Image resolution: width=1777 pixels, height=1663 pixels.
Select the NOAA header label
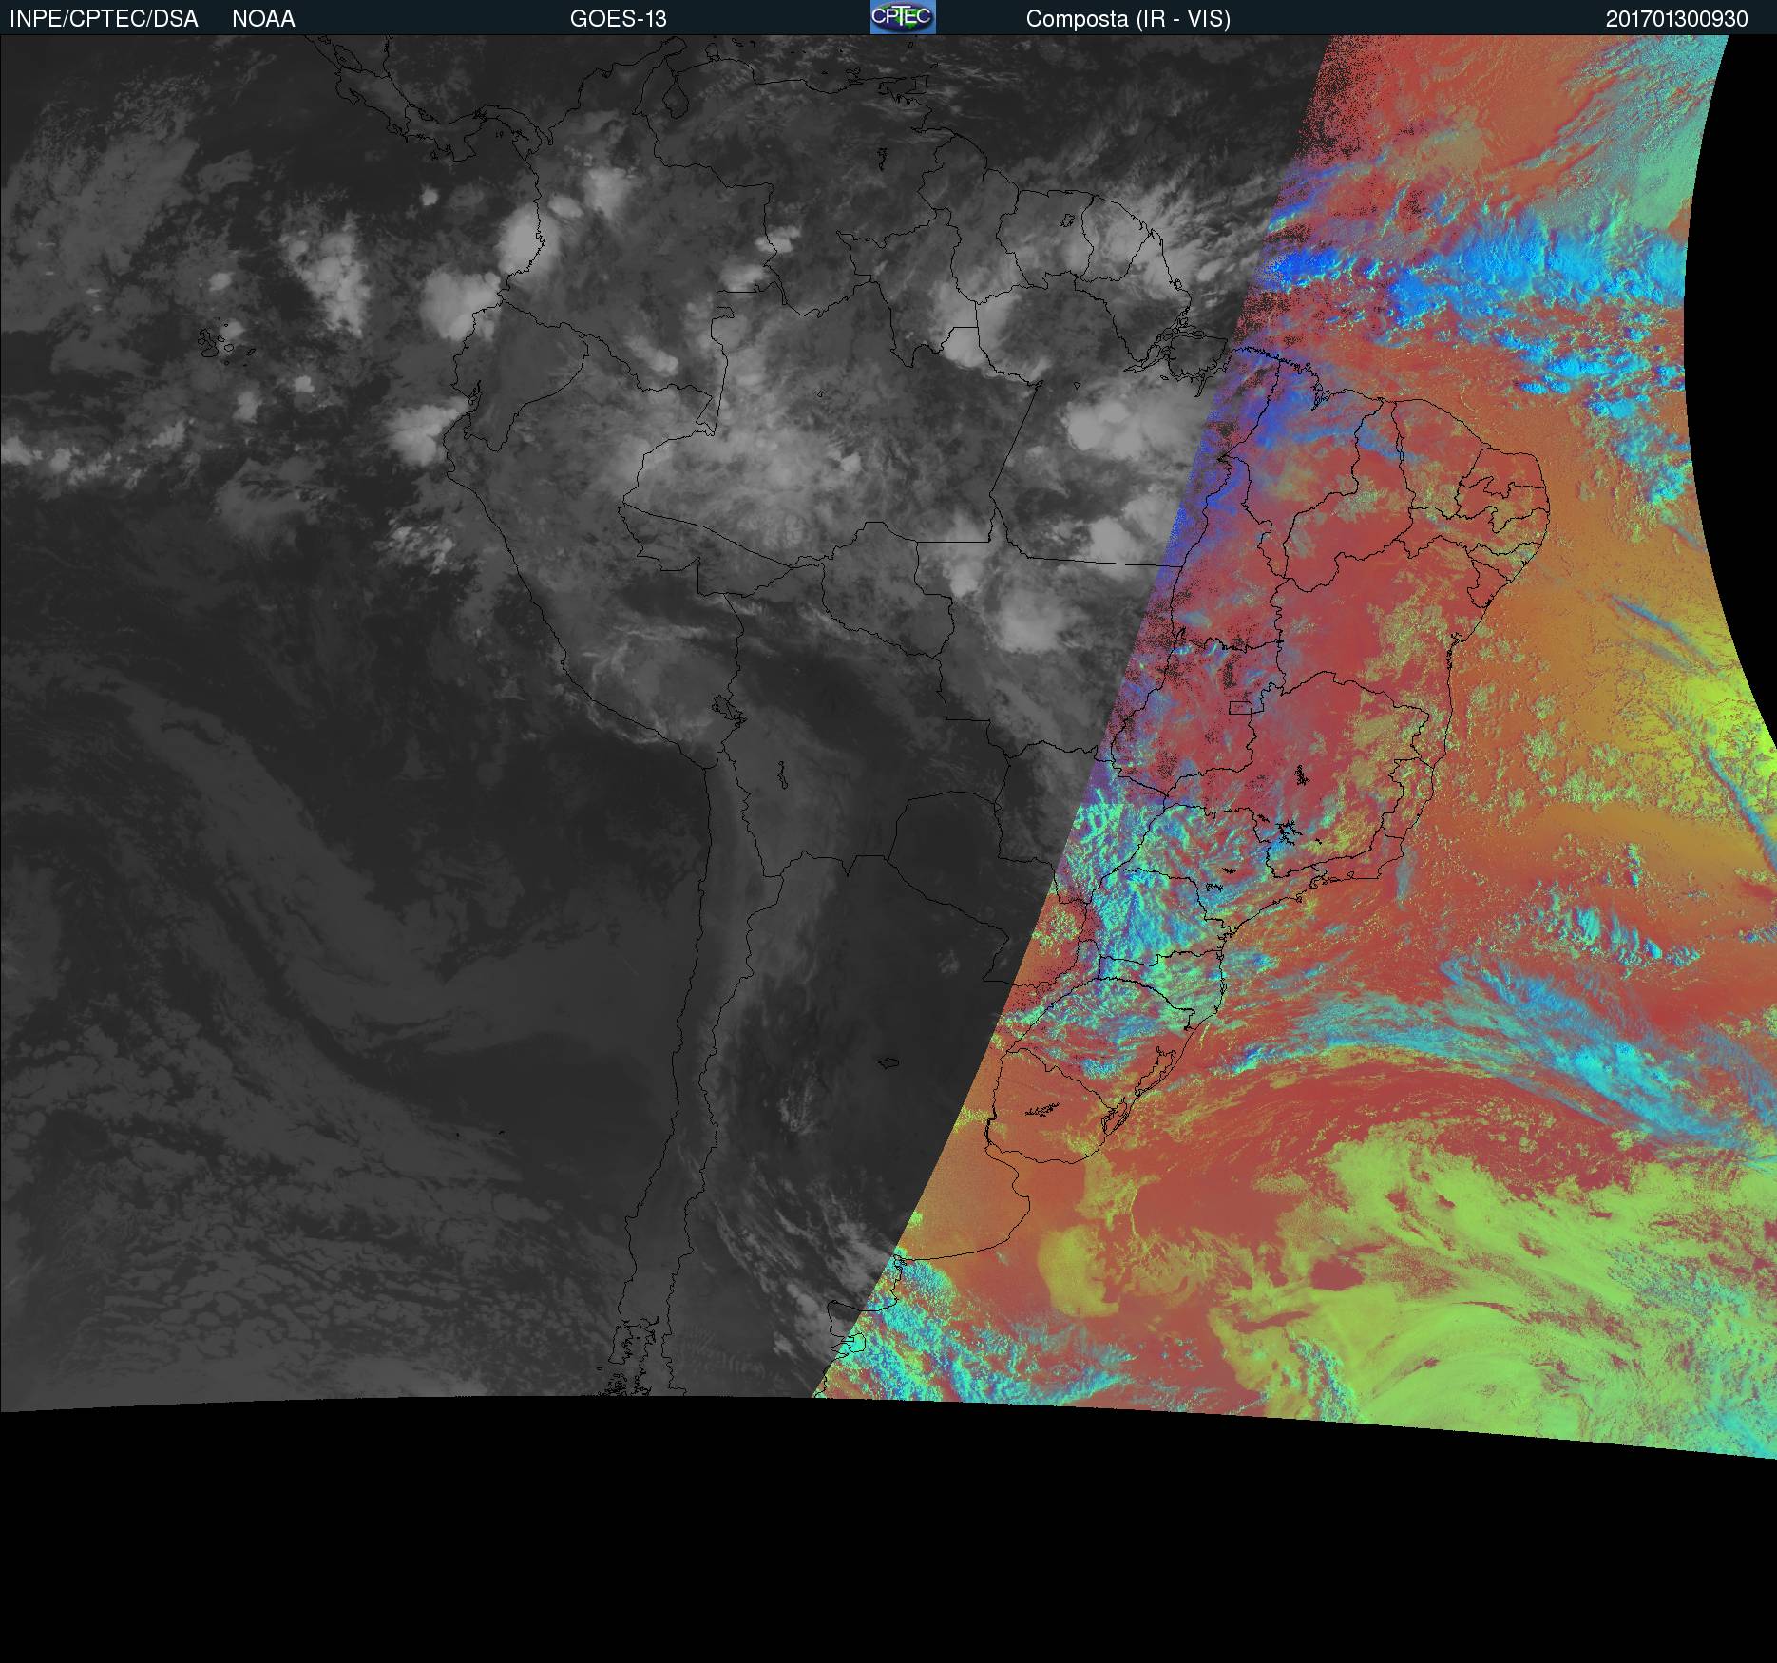coord(263,19)
